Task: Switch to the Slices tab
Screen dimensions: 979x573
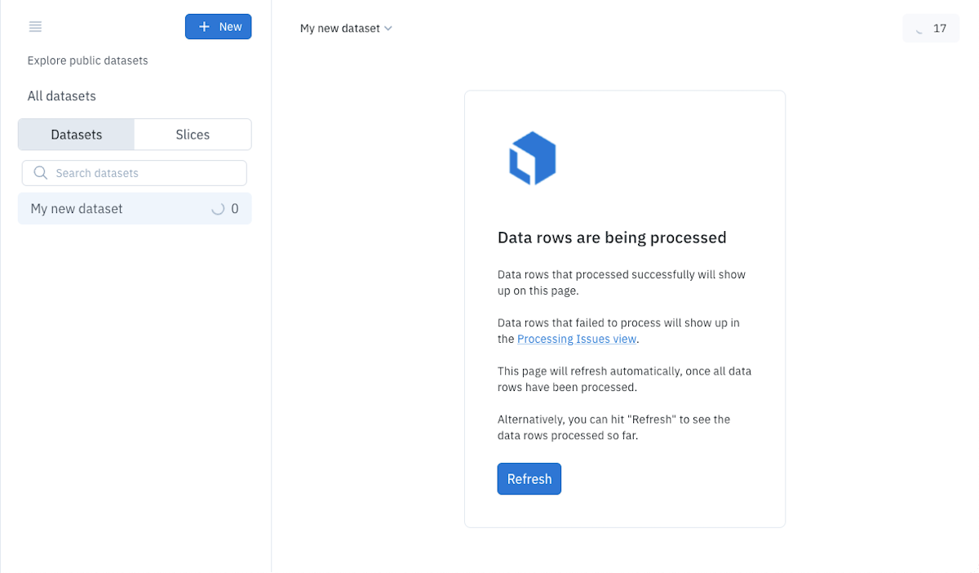Action: 193,135
